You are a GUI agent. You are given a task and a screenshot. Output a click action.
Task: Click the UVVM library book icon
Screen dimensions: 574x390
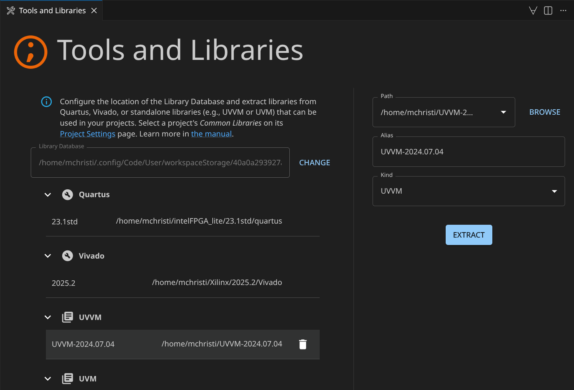pyautogui.click(x=68, y=317)
